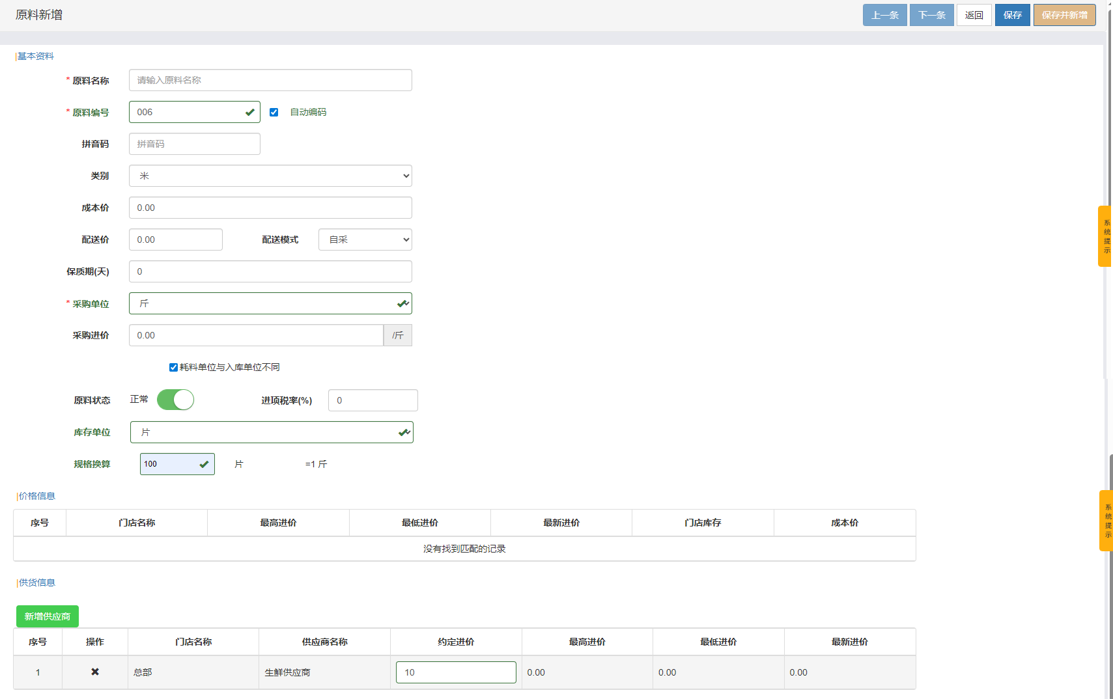This screenshot has height=699, width=1113.
Task: Click 保存并新增 button
Action: pos(1064,15)
